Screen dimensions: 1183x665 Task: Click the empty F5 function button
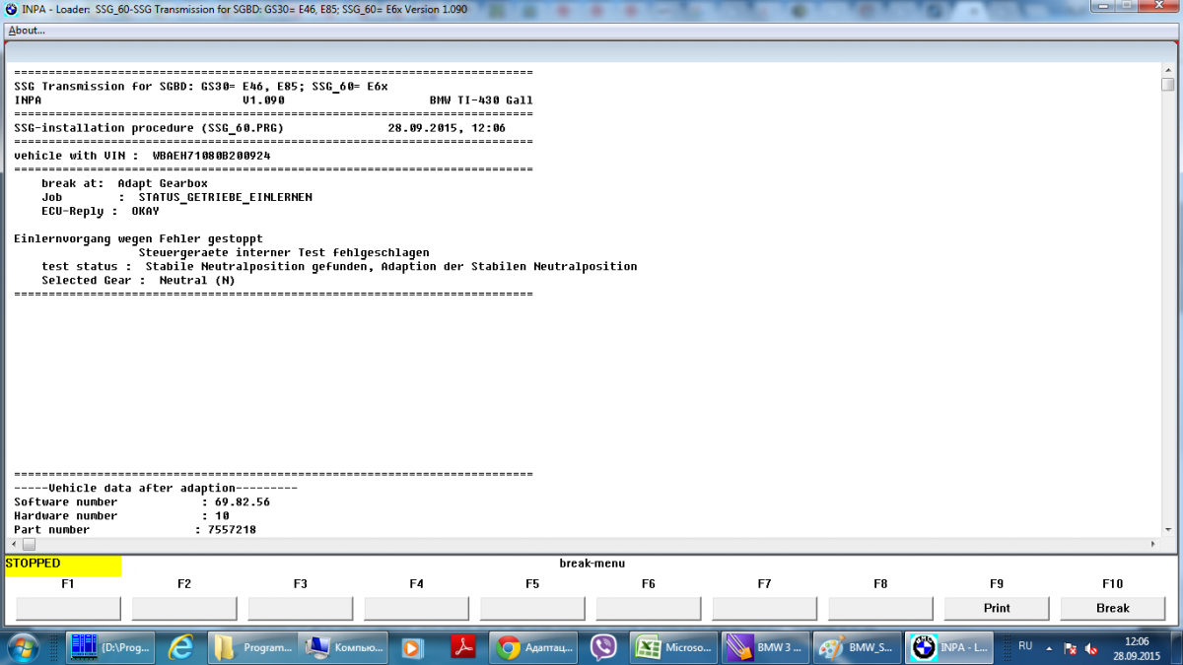point(532,608)
